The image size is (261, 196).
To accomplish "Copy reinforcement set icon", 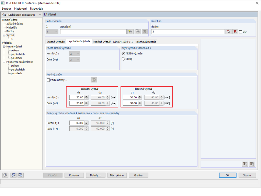I will (138, 32).
